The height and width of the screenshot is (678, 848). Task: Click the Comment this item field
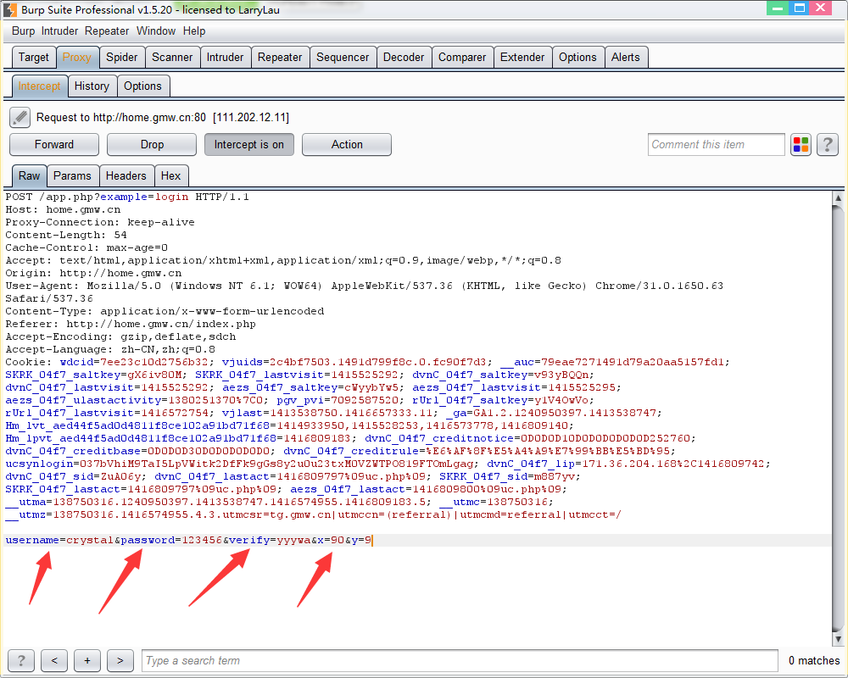pyautogui.click(x=716, y=145)
